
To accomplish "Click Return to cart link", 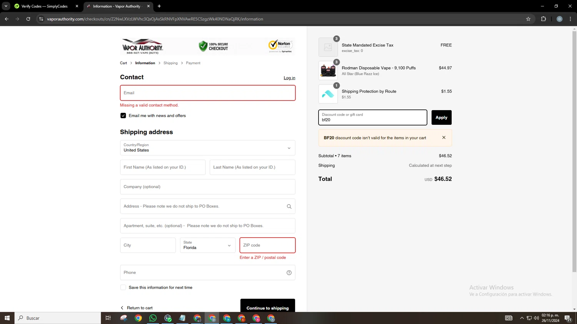I will pyautogui.click(x=137, y=308).
